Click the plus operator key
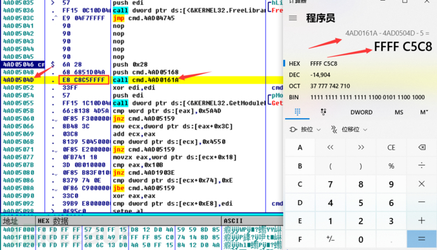 click(422, 220)
